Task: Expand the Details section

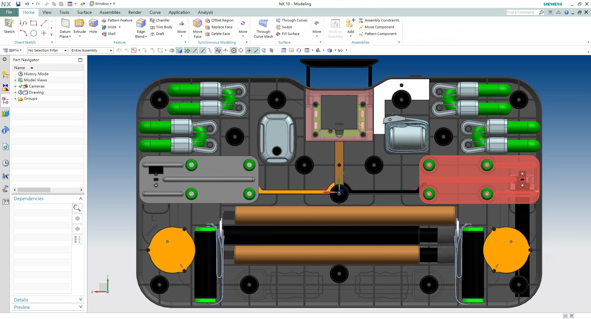Action: [81, 300]
